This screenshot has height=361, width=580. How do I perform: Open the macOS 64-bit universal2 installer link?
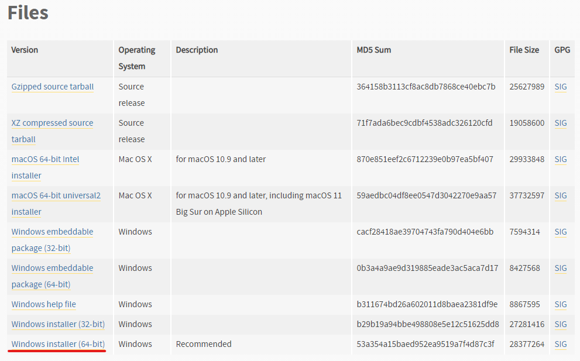56,195
